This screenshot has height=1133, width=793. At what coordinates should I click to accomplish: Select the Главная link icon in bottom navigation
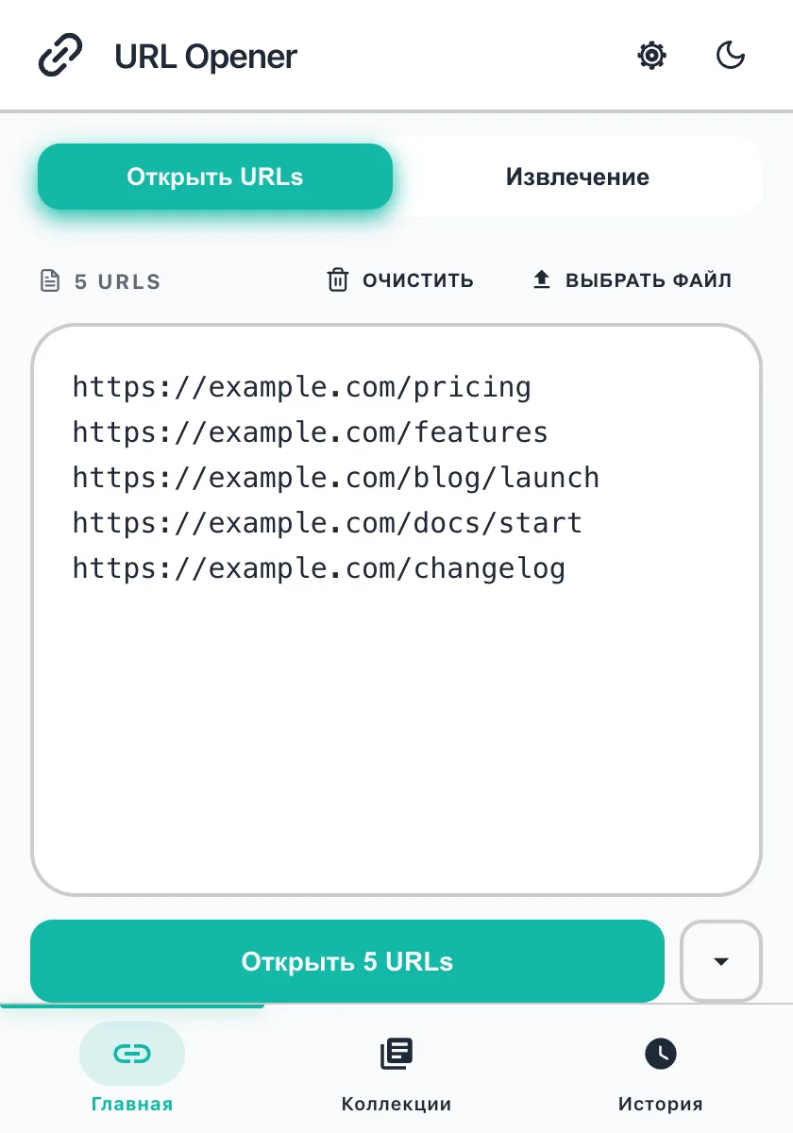tap(132, 1054)
